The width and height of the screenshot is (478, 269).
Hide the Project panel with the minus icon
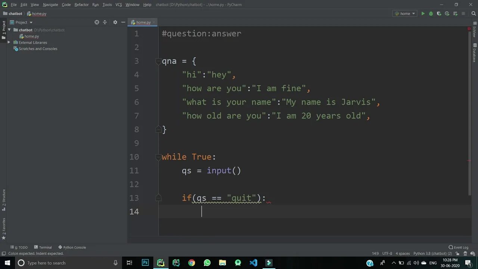pos(123,22)
